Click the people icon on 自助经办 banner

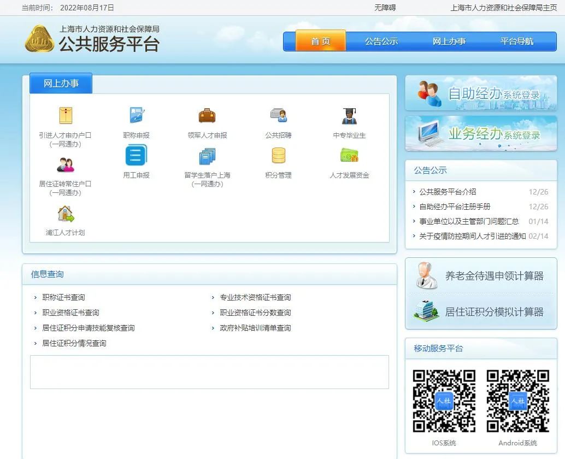429,93
